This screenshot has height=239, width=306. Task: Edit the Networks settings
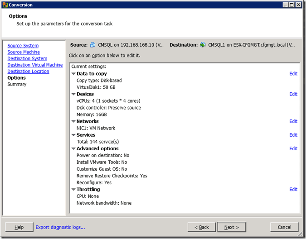tap(293, 121)
